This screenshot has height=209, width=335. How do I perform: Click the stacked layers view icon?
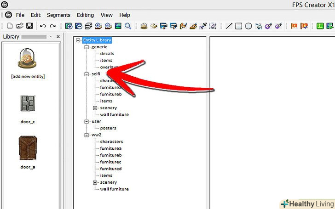[88, 26]
